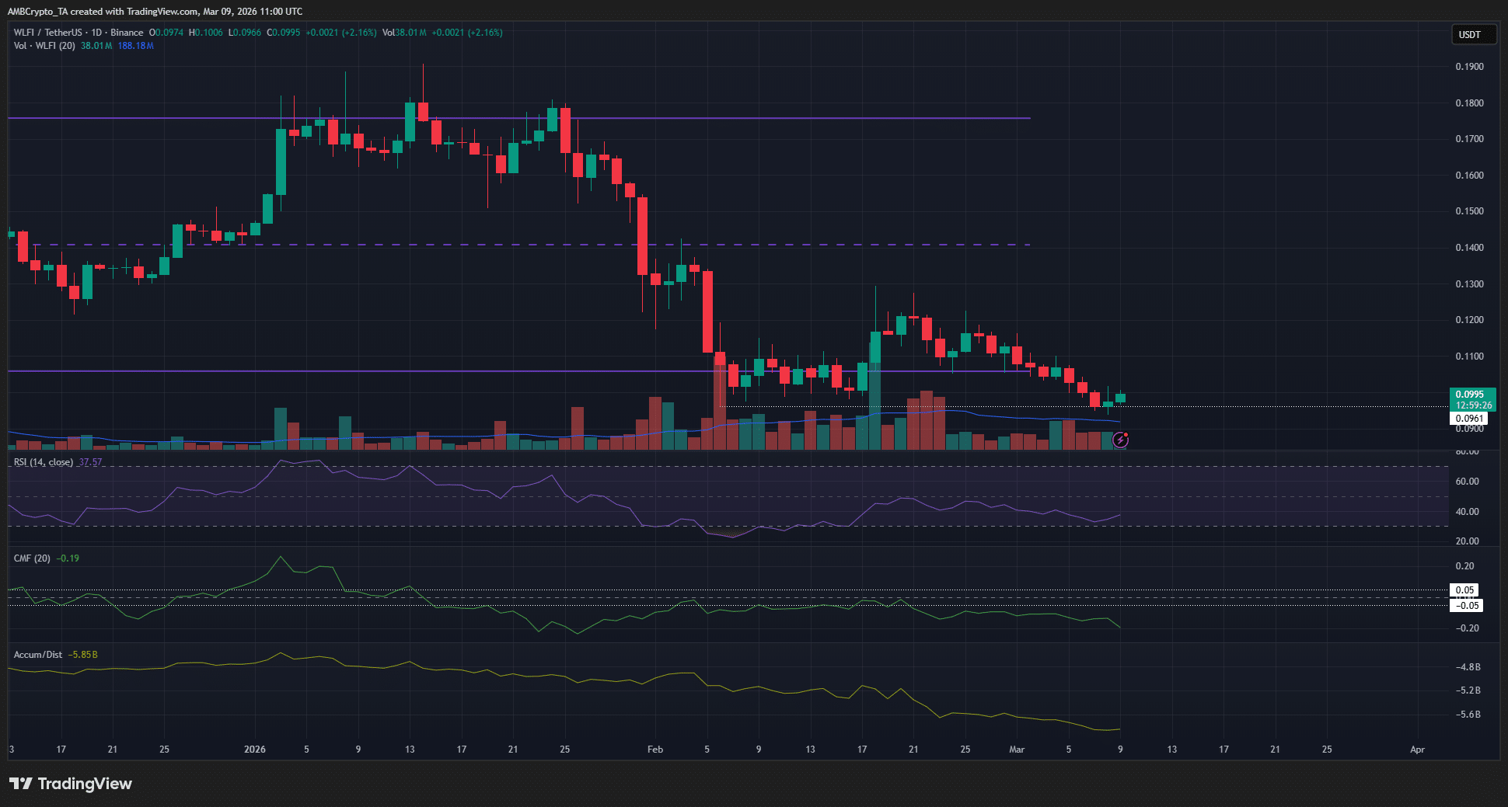This screenshot has height=807, width=1508.
Task: Click the red notification dot on the lightning icon
Action: pyautogui.click(x=1126, y=435)
